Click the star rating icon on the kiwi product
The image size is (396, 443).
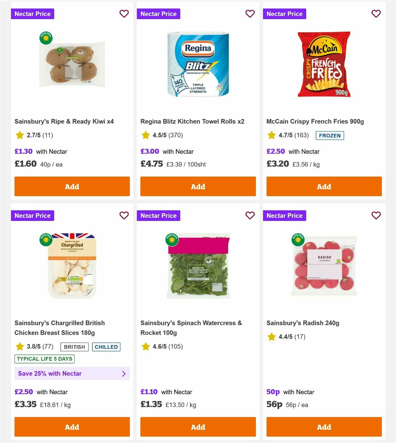[19, 135]
